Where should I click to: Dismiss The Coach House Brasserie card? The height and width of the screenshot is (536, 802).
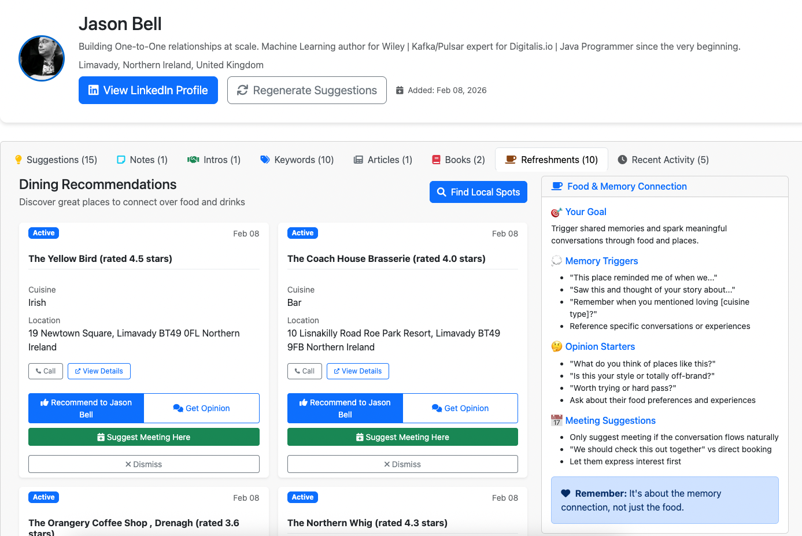tap(402, 464)
